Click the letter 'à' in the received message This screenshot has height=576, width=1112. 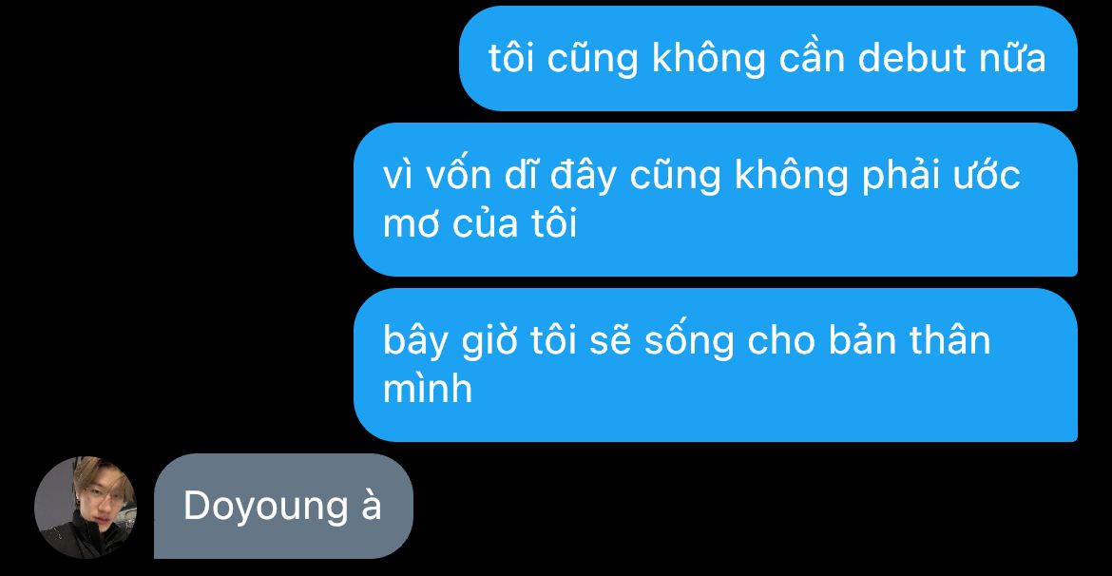(372, 506)
